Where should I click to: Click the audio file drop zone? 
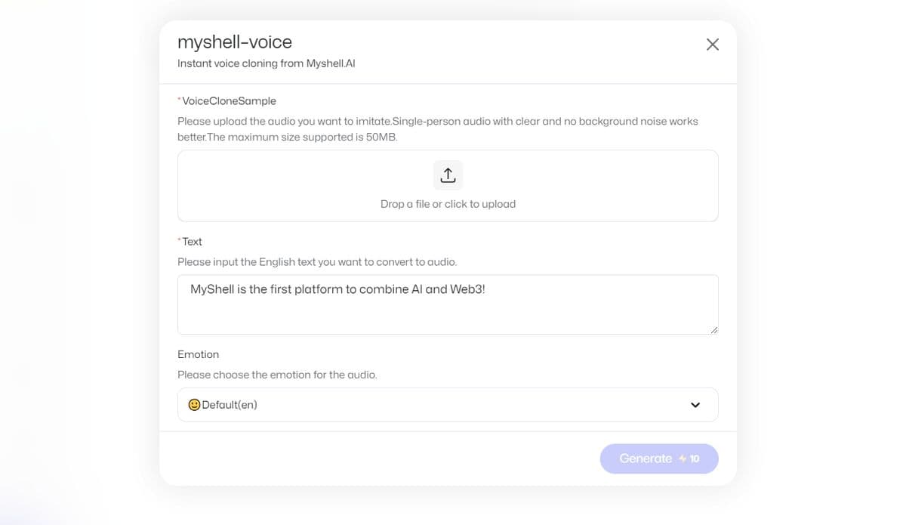448,185
